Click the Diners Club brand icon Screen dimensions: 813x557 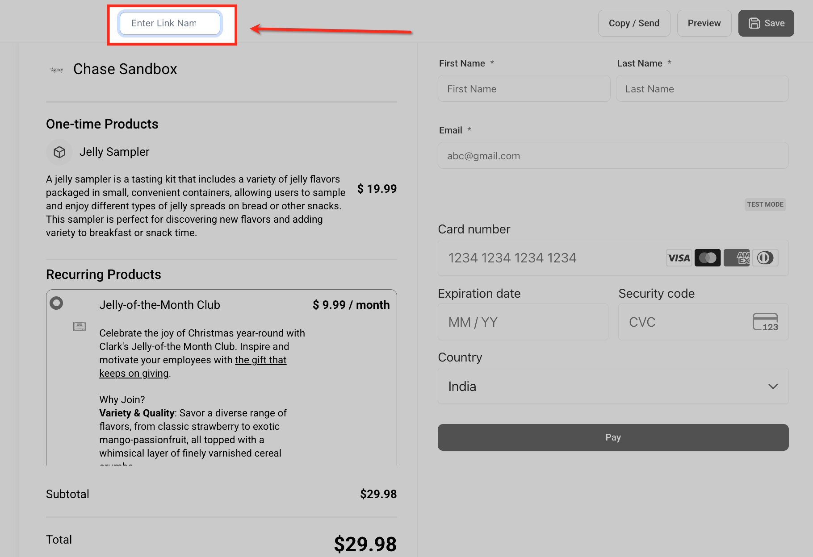point(765,258)
